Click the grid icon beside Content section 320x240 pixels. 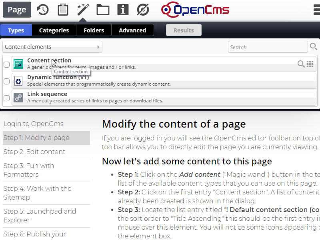point(311,64)
